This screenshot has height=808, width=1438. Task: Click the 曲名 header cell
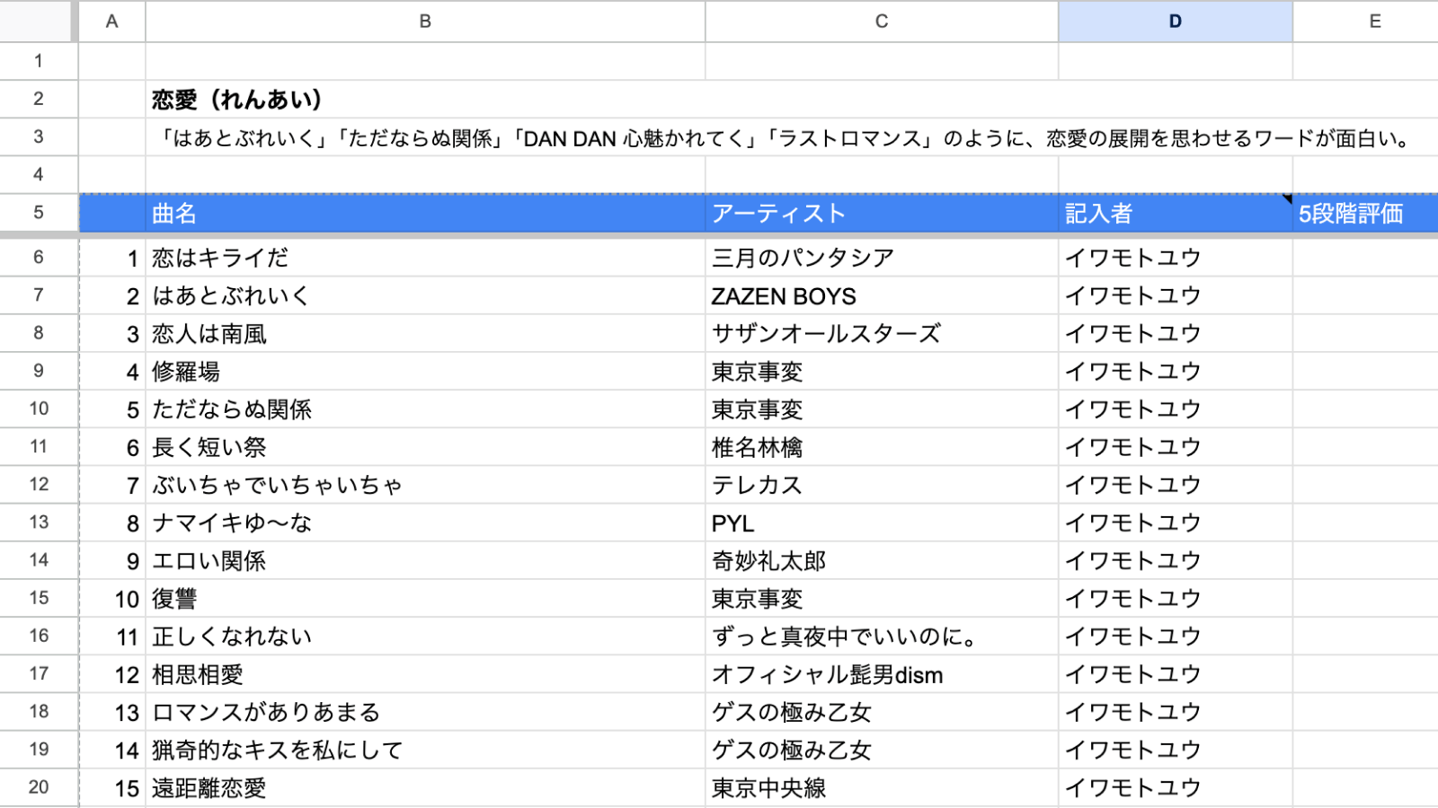[425, 214]
